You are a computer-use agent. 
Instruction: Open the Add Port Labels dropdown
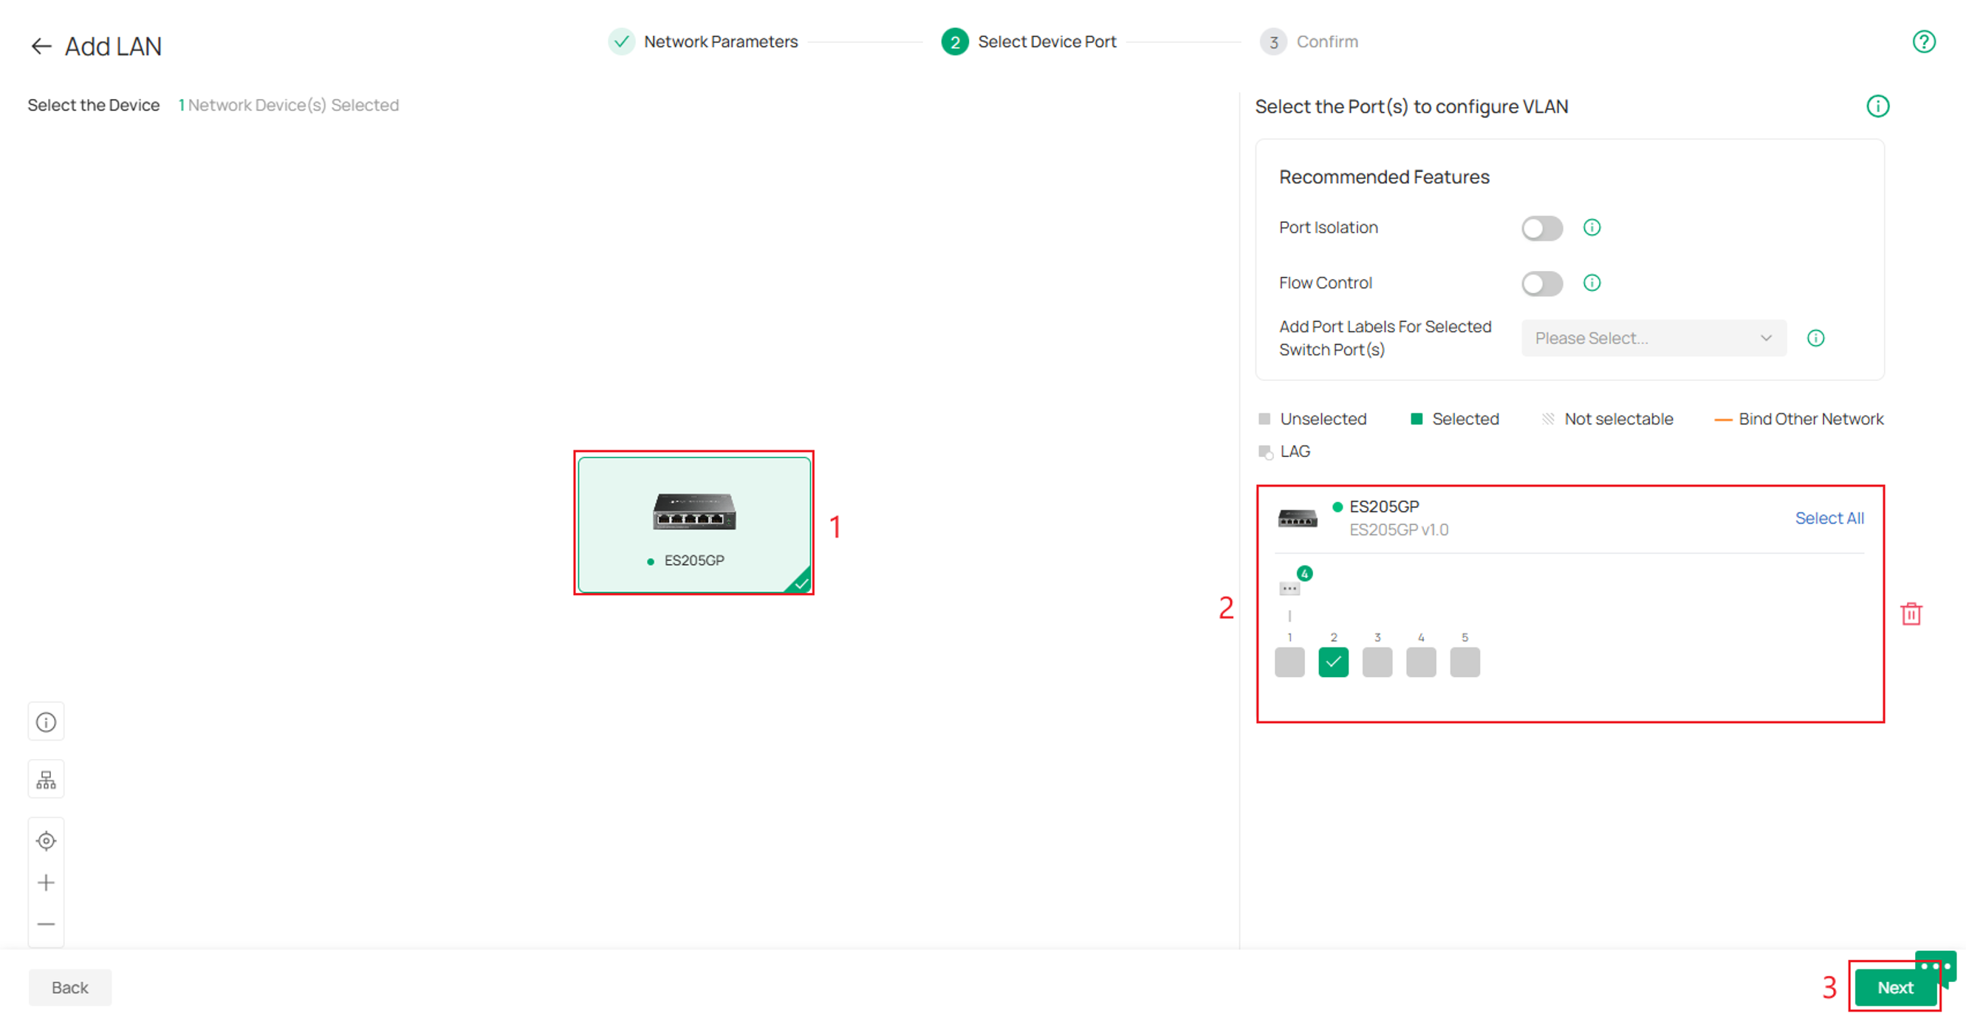[x=1654, y=338]
